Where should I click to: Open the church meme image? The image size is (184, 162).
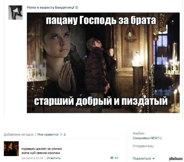pos(103,63)
